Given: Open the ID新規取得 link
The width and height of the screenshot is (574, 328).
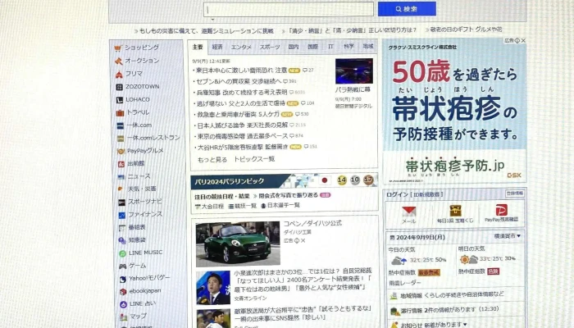Looking at the screenshot, I should coord(428,194).
